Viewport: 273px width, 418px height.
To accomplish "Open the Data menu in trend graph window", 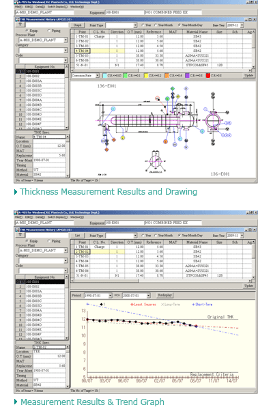I will [40, 217].
